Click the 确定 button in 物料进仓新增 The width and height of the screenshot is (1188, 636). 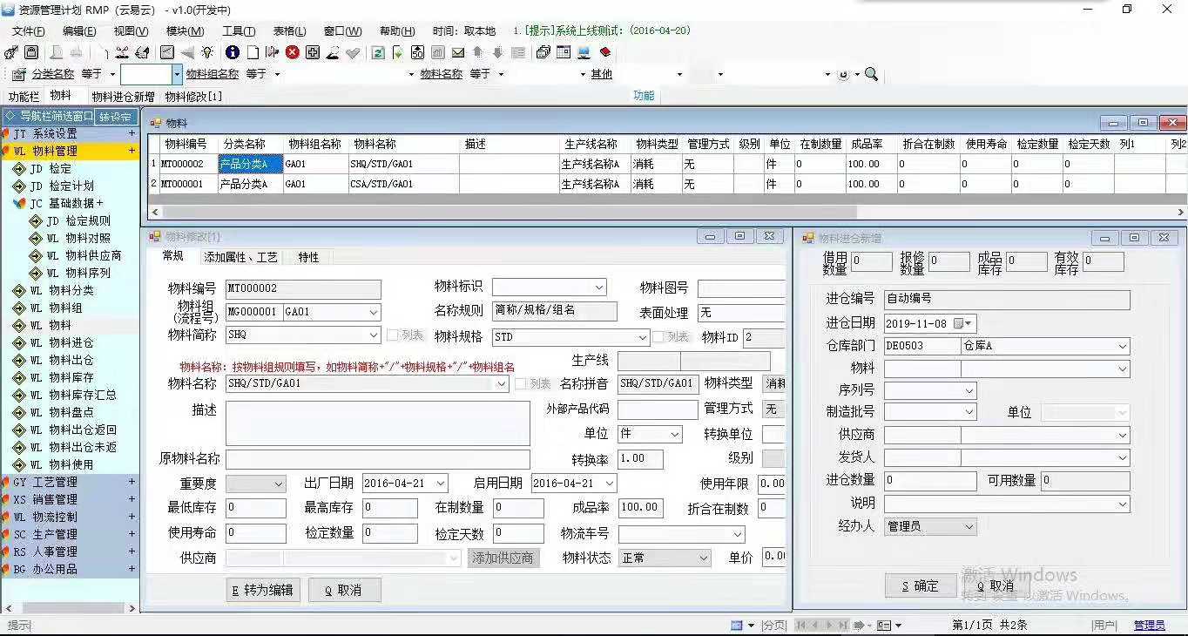click(x=920, y=586)
